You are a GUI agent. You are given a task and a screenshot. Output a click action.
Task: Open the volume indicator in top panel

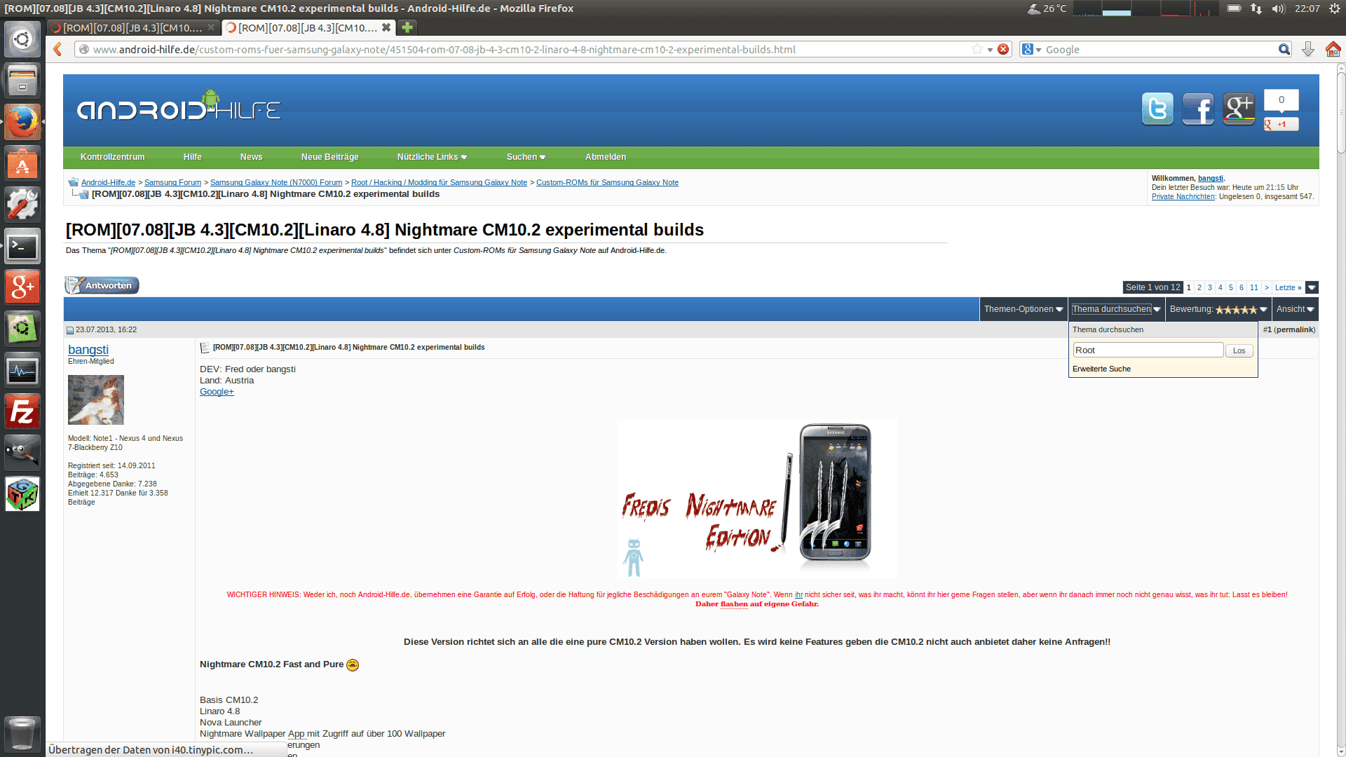pyautogui.click(x=1278, y=8)
